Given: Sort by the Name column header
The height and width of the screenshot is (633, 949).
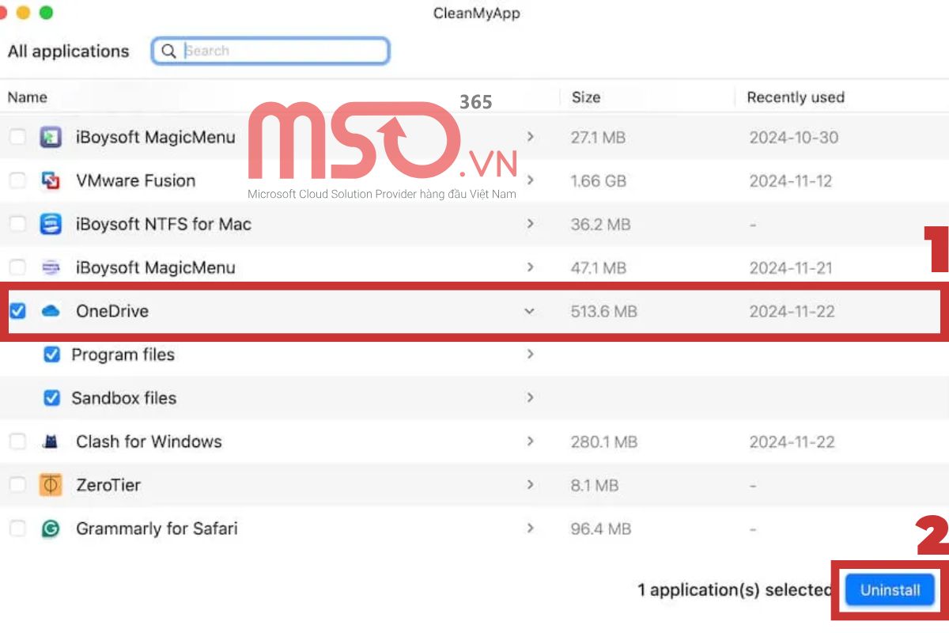Looking at the screenshot, I should [x=28, y=97].
